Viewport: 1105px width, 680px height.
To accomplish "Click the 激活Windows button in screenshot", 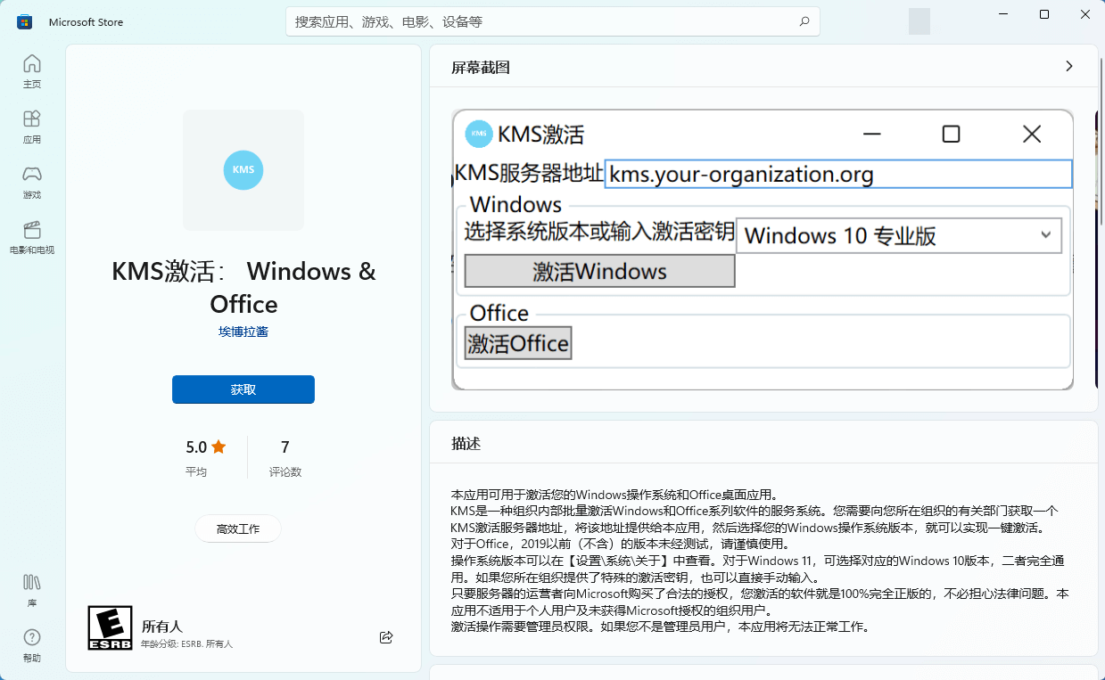I will tap(598, 271).
